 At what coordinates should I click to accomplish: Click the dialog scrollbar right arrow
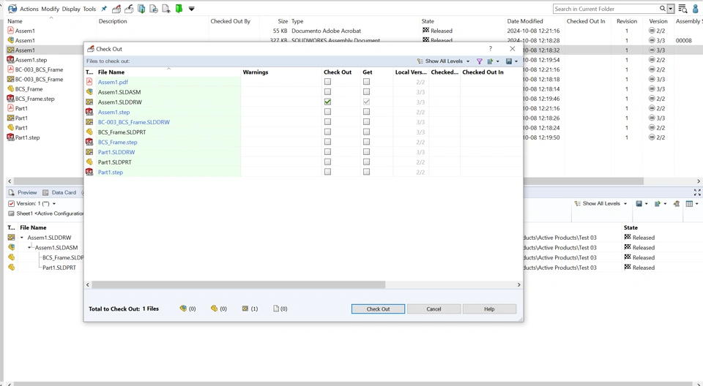pyautogui.click(x=518, y=285)
